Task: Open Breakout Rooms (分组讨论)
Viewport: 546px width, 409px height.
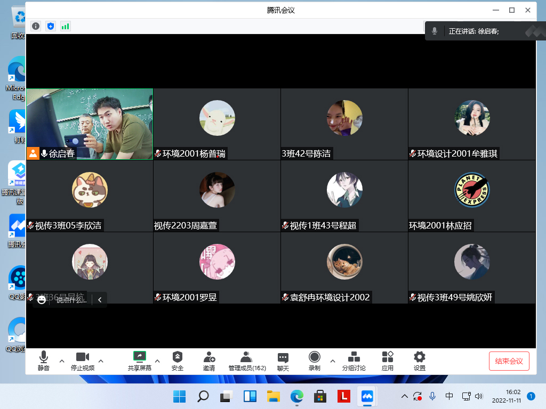Action: pyautogui.click(x=354, y=361)
